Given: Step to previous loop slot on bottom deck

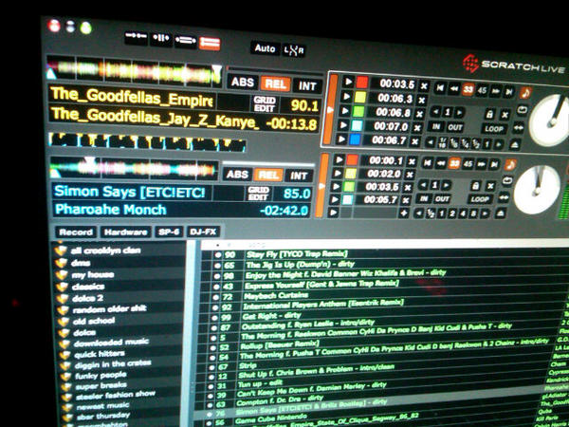Looking at the screenshot, I should (x=423, y=185).
